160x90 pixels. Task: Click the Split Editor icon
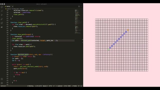[79, 6]
